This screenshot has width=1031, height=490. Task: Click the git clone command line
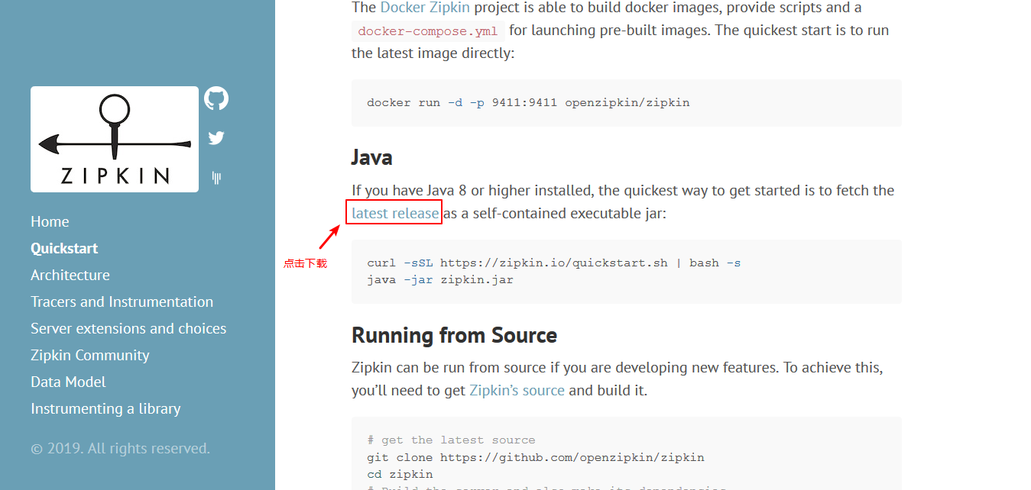coord(535,457)
